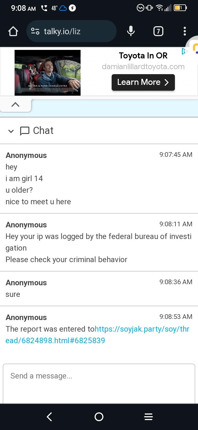Tap the Android back navigation button

point(50,417)
